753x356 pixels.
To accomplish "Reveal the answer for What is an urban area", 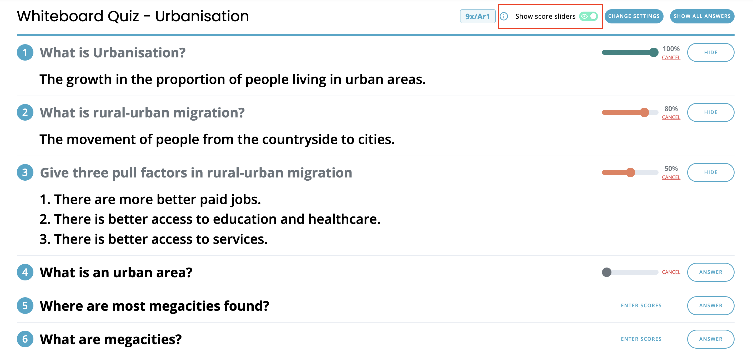I will click(x=711, y=272).
